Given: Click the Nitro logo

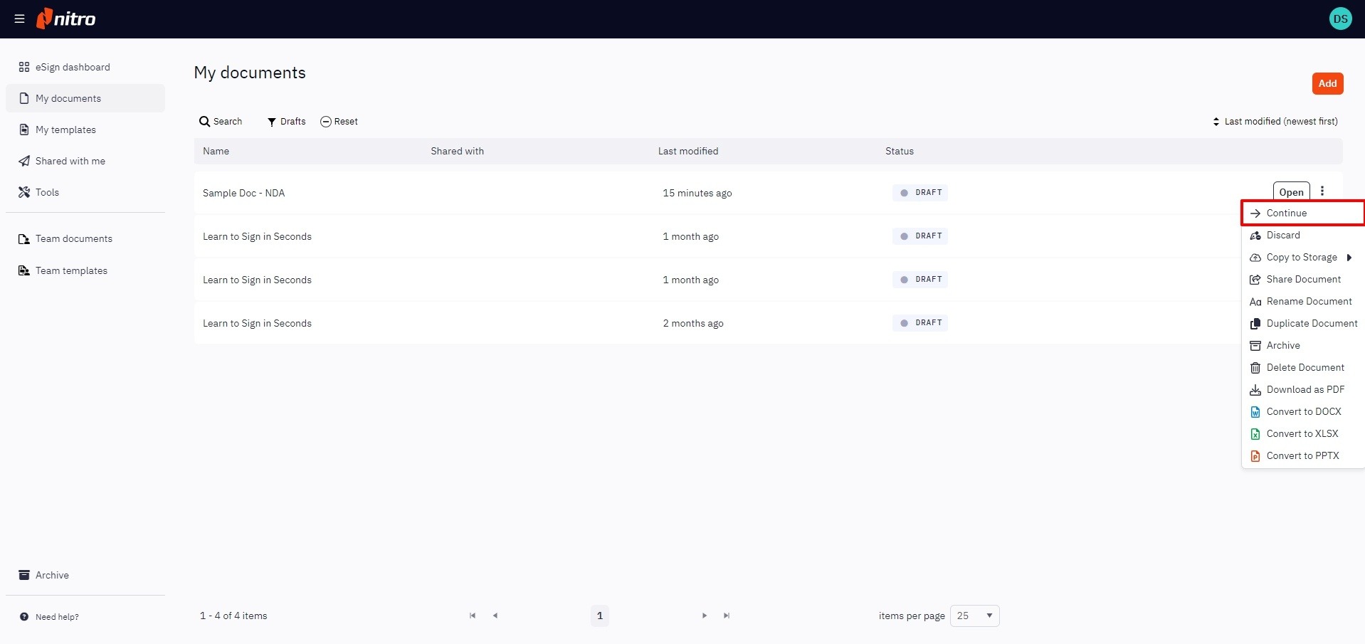Looking at the screenshot, I should click(x=66, y=19).
